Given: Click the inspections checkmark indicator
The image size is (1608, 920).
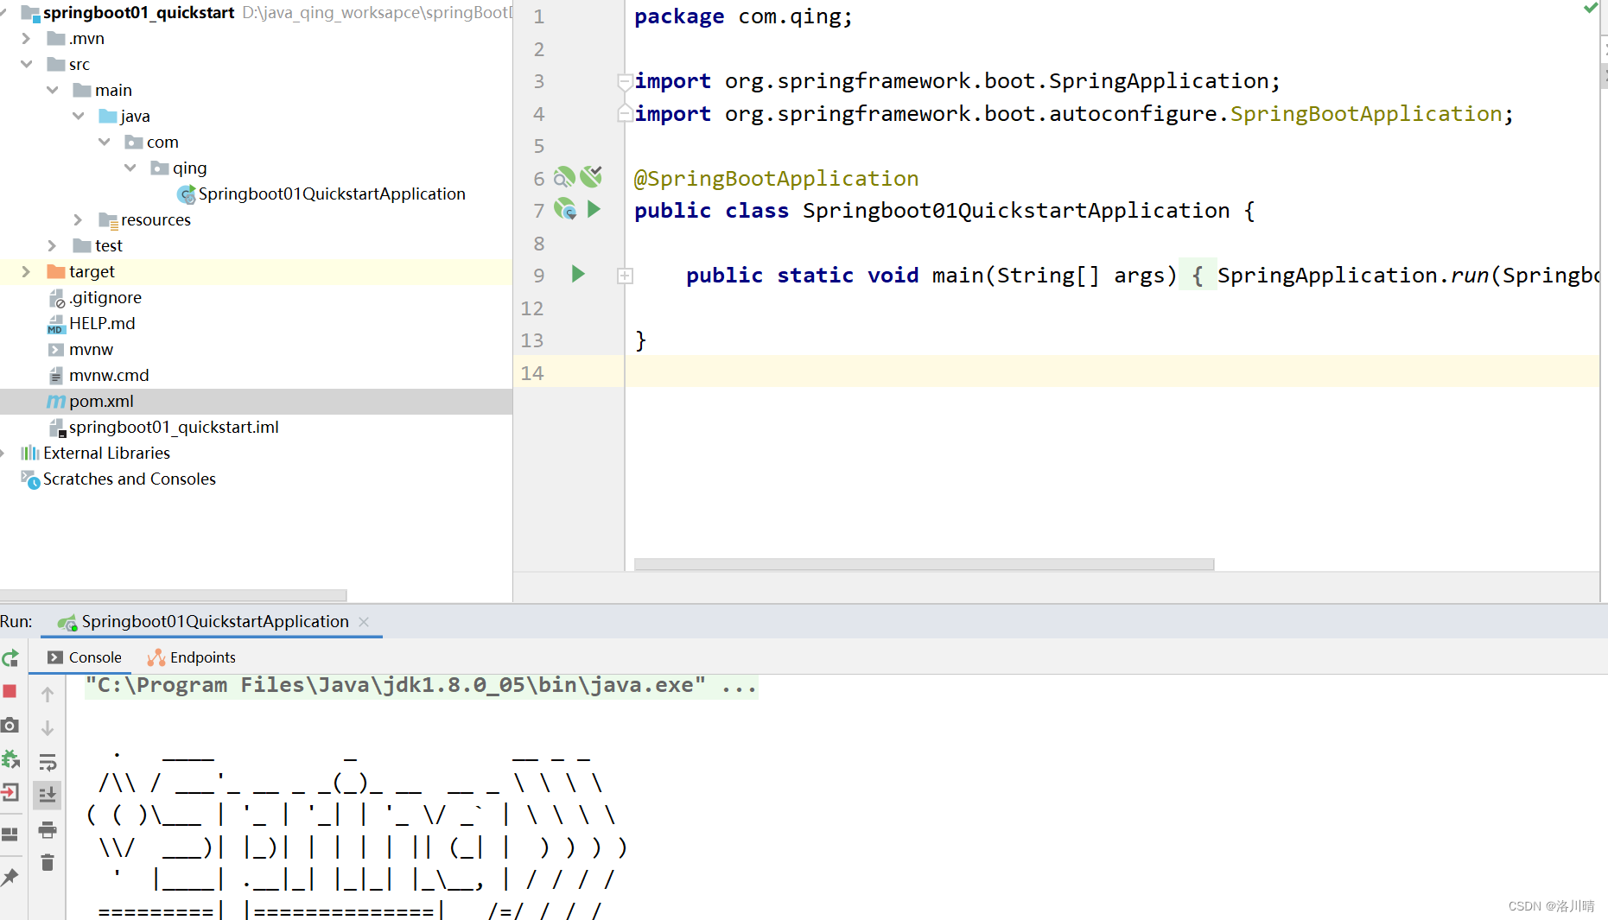Looking at the screenshot, I should [1592, 9].
